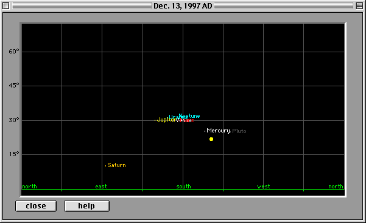Select the Saturn label

tap(116, 165)
